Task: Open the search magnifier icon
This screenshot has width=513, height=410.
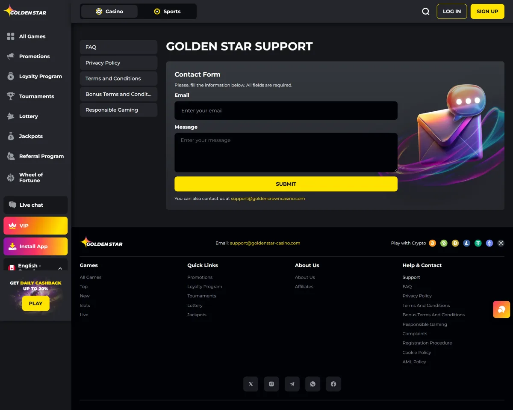Action: [x=426, y=12]
